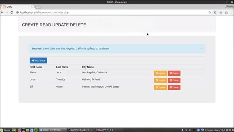
Task: Open the Chromium three-dot menu
Action: pyautogui.click(x=232, y=12)
